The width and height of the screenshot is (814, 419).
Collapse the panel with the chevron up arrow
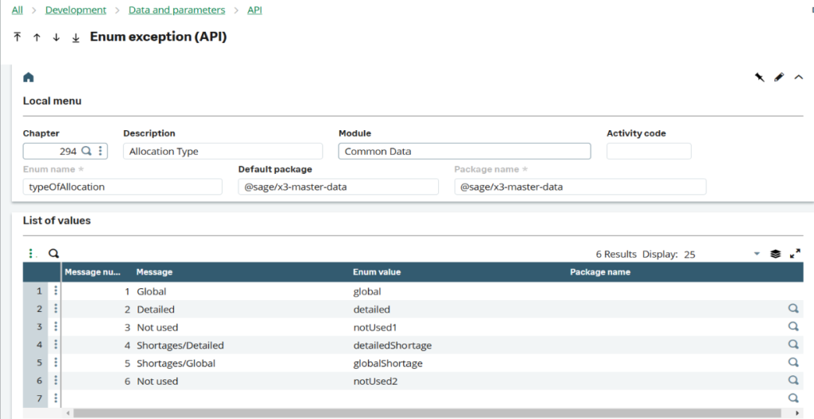(x=799, y=77)
